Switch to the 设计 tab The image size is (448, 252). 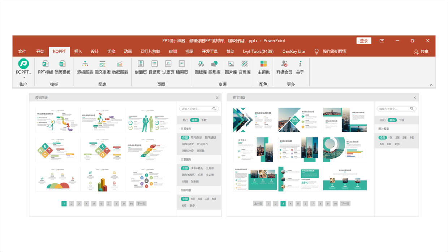click(x=95, y=52)
